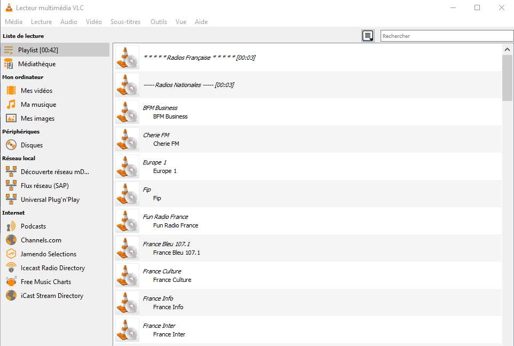Click the Icecast Radio Directory icon
Image resolution: width=514 pixels, height=346 pixels.
click(x=11, y=268)
